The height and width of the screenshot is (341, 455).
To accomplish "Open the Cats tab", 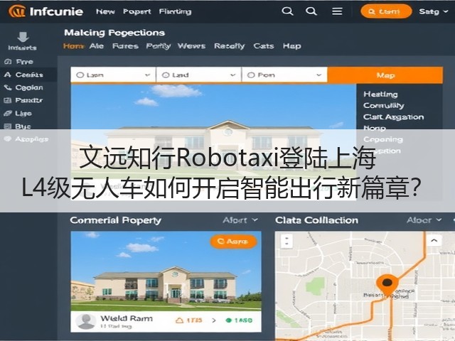I will point(264,46).
